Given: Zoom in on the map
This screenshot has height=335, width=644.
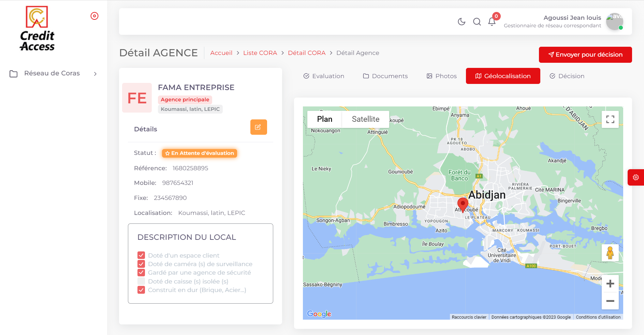Looking at the screenshot, I should (x=610, y=283).
